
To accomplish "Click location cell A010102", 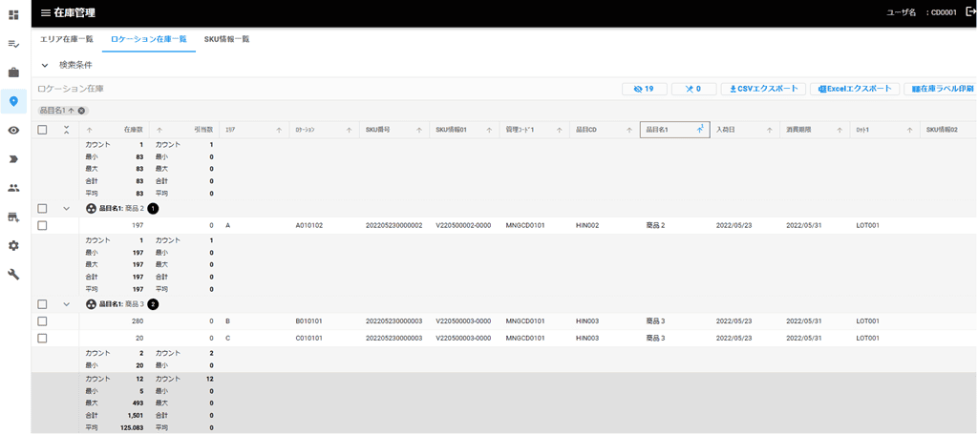I will click(308, 225).
